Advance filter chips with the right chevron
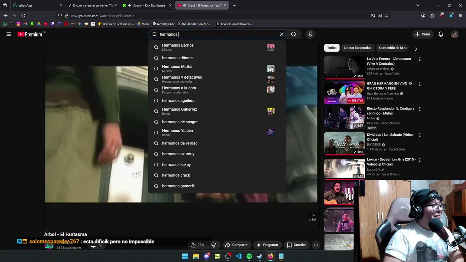This screenshot has height=262, width=466. click(416, 49)
